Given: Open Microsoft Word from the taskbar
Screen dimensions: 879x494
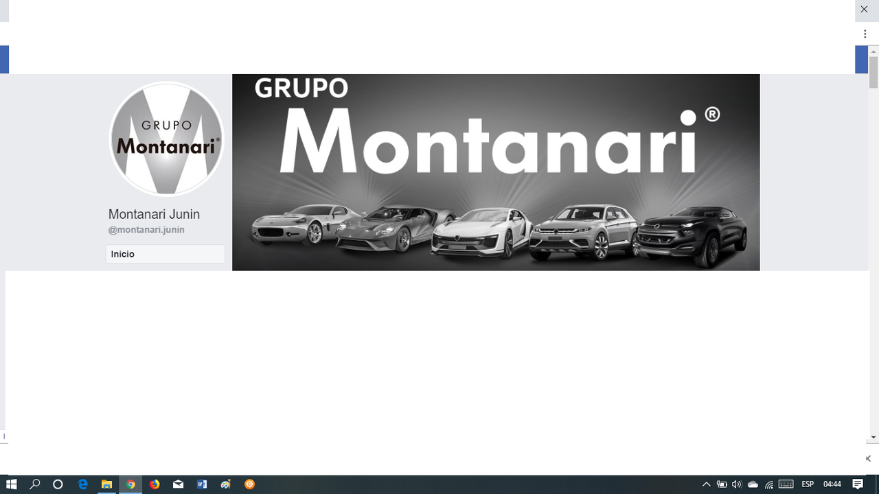Looking at the screenshot, I should coord(202,484).
